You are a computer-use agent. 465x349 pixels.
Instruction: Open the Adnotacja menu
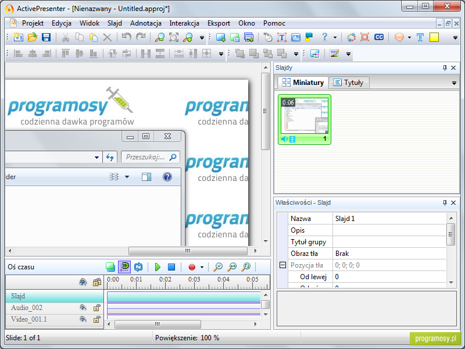point(146,23)
